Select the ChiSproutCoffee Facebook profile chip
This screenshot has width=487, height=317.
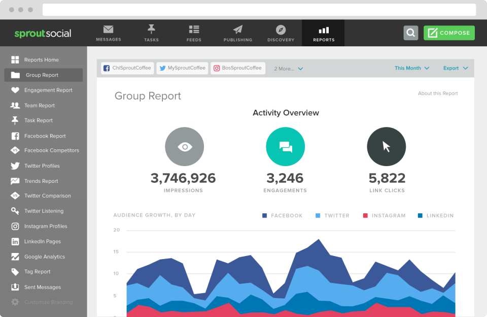pyautogui.click(x=127, y=68)
